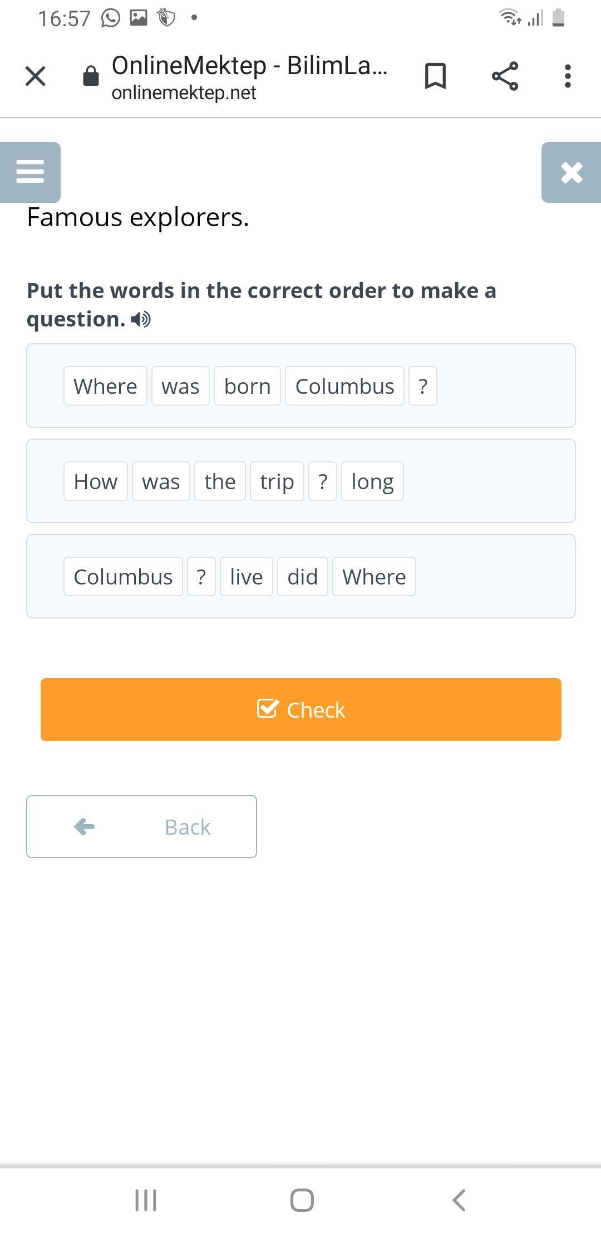Tap the lock icon for site info
601x1237 pixels.
pos(91,76)
